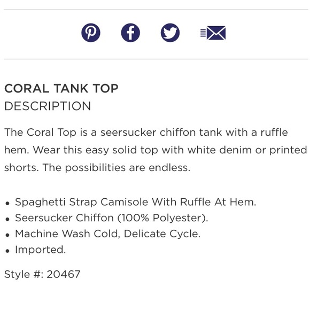
Task: Click the CORAL TANK TOP heading
Action: (61, 88)
